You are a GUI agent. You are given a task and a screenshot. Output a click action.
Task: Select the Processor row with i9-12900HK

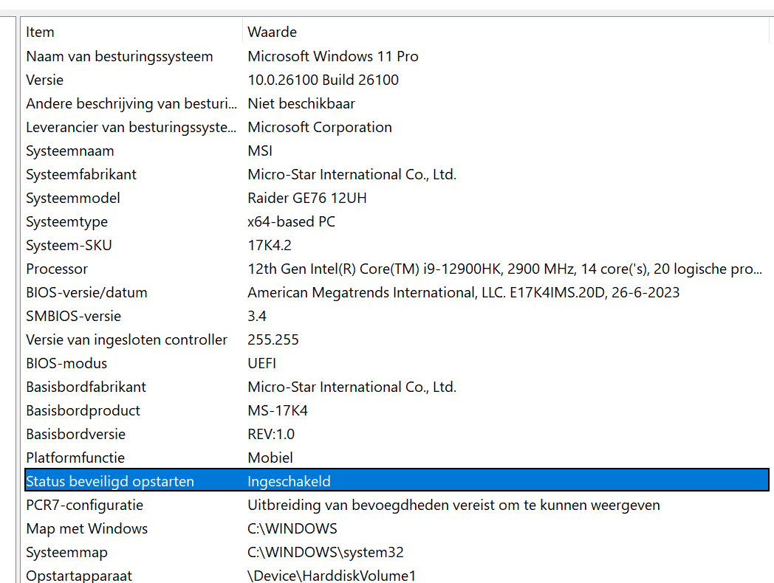[57, 269]
